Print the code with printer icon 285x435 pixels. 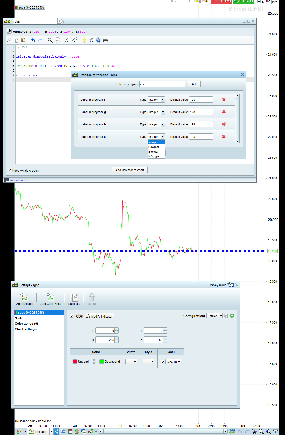(x=105, y=40)
